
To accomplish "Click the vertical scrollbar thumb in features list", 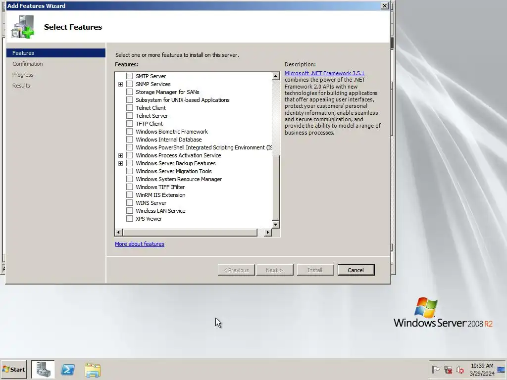I will pyautogui.click(x=275, y=188).
